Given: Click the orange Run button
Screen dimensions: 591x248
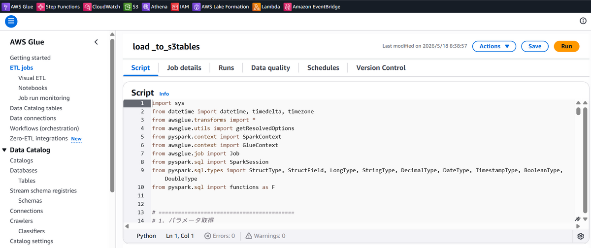Looking at the screenshot, I should click(566, 46).
